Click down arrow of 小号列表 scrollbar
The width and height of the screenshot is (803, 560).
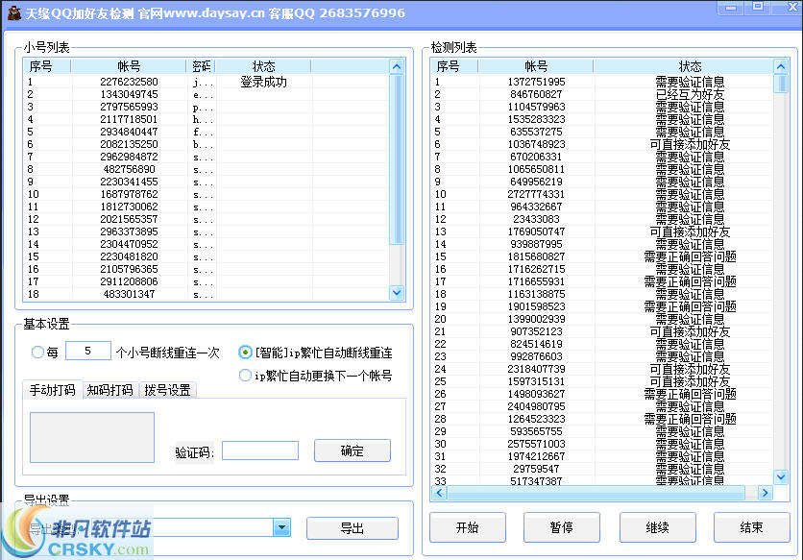397,293
